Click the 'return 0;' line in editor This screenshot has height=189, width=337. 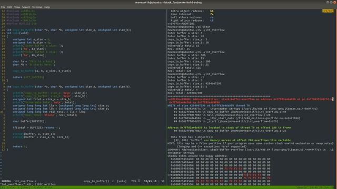pos(19,146)
